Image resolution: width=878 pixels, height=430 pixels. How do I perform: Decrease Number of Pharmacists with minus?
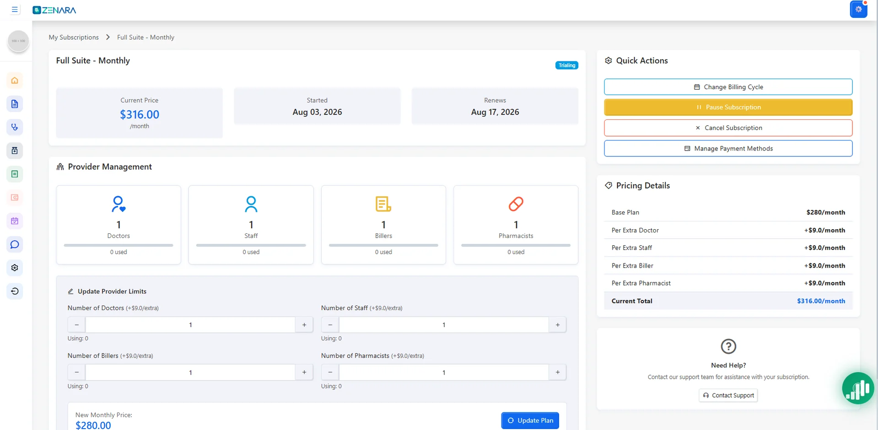point(330,372)
